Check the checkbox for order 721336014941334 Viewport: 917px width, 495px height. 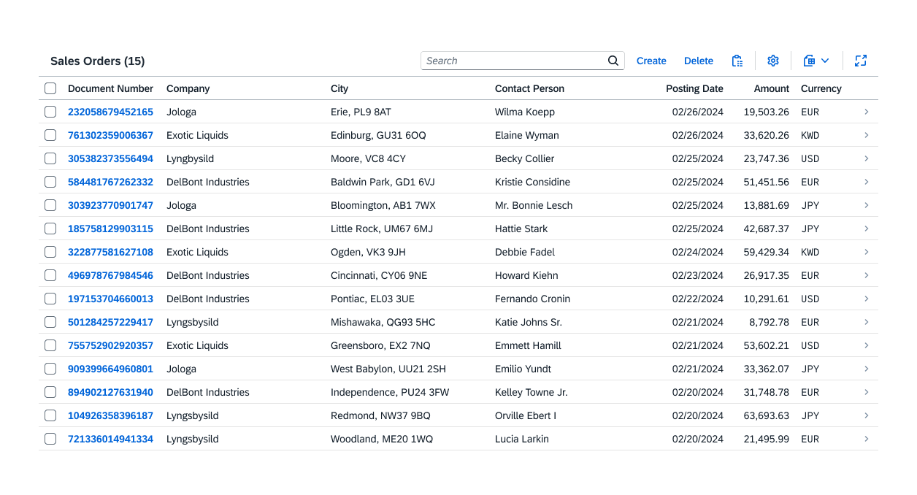50,439
